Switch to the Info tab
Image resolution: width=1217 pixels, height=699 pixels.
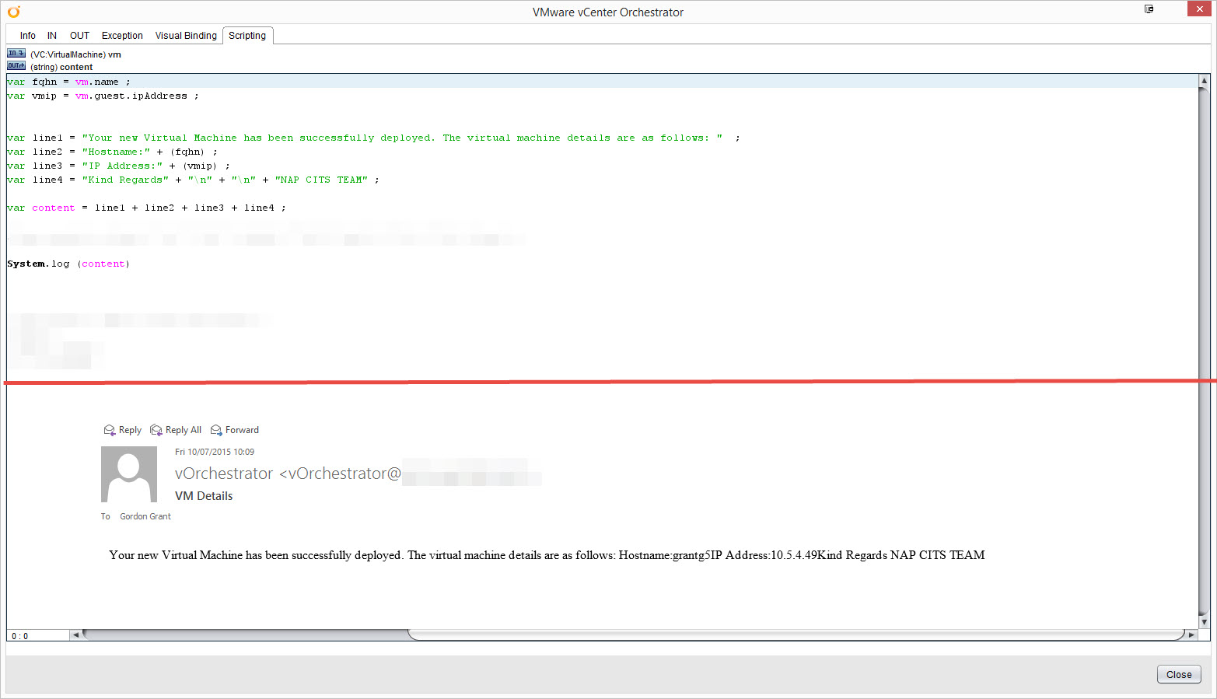27,35
